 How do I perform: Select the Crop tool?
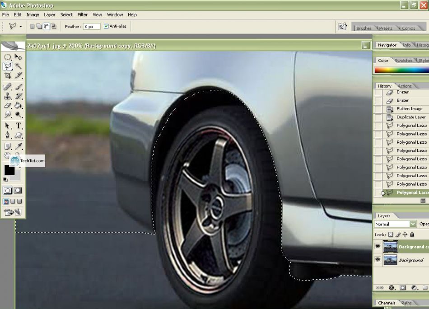click(x=7, y=75)
